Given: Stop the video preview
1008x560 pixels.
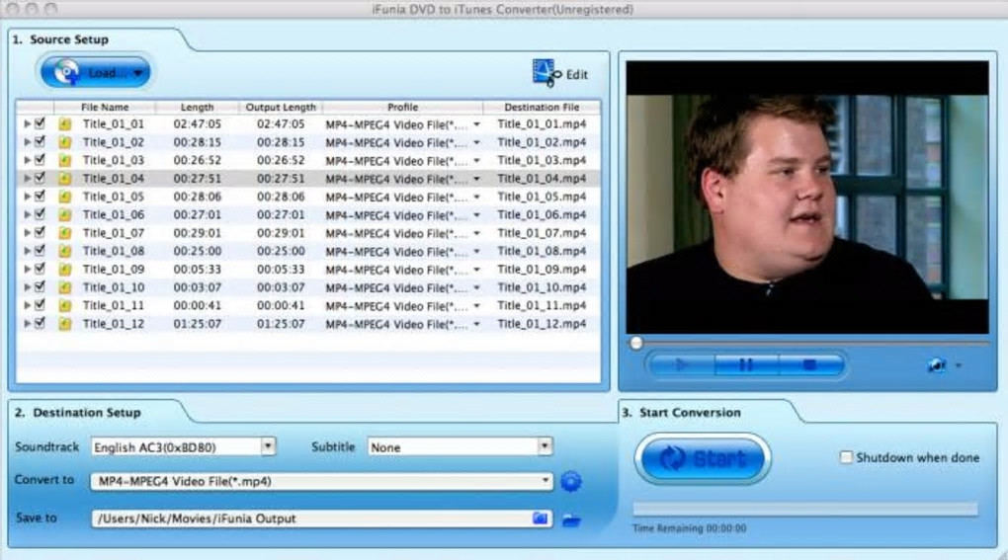Looking at the screenshot, I should coord(810,364).
